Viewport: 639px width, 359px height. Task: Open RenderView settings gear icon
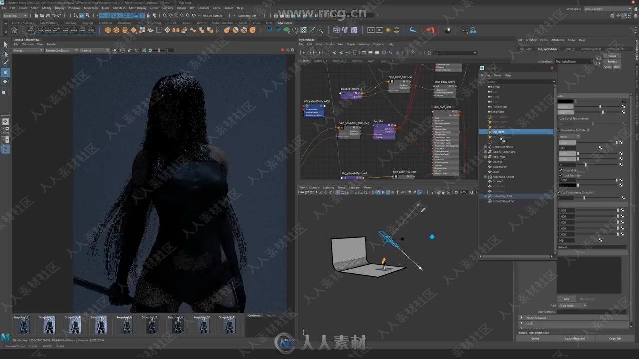pos(291,50)
